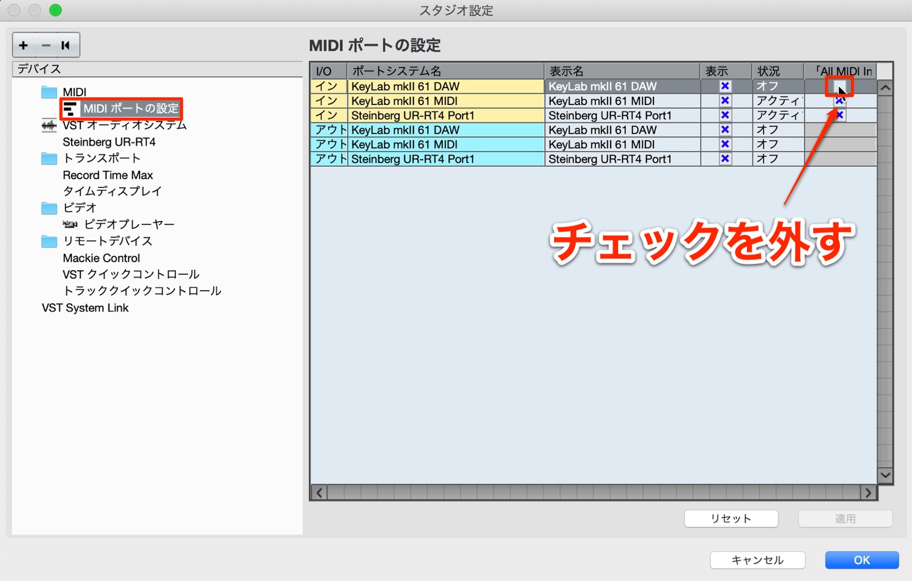Click アクティブ status of KeyLab mkII 61 MIDI
This screenshot has height=581, width=912.
point(778,101)
